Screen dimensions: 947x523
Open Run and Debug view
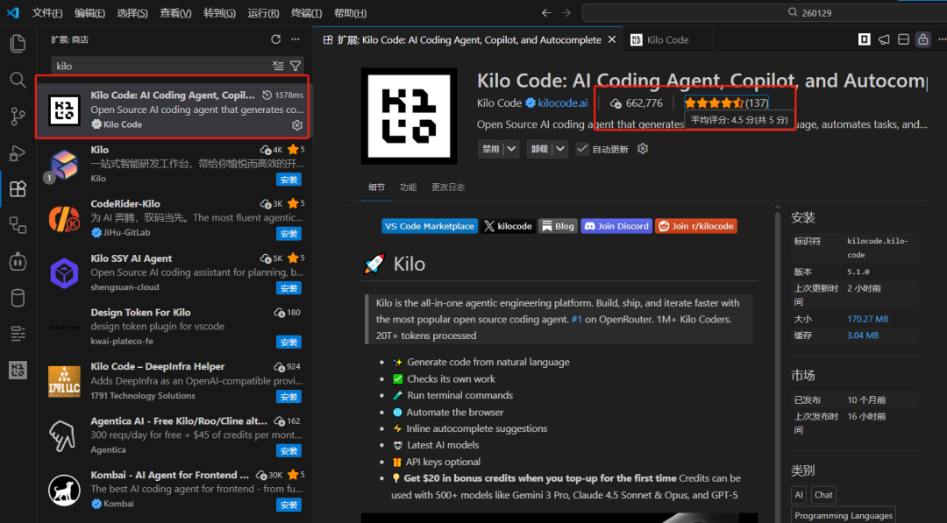click(18, 152)
